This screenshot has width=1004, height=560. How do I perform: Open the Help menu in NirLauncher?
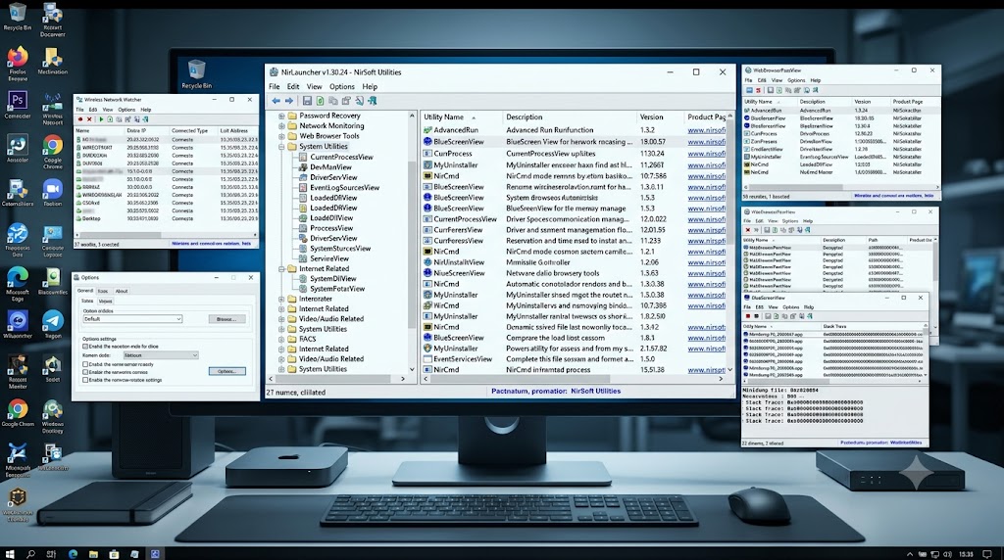370,86
